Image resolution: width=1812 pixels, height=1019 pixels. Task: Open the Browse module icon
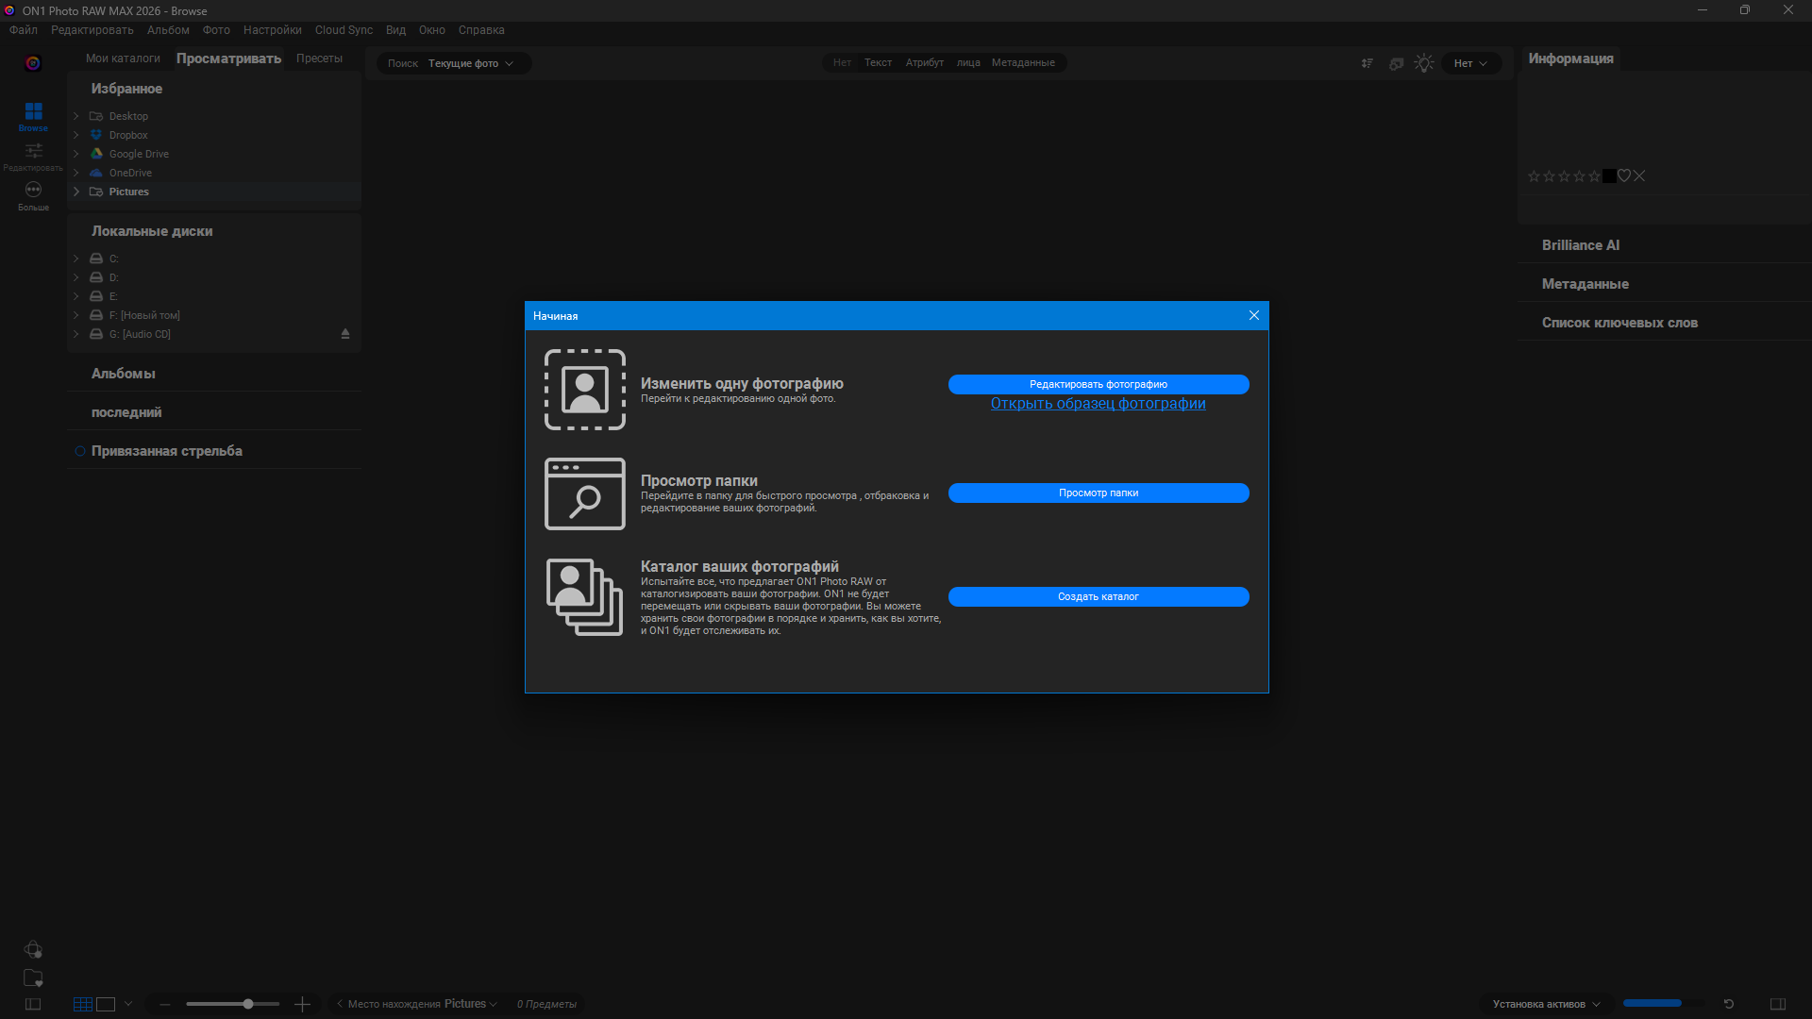(33, 112)
